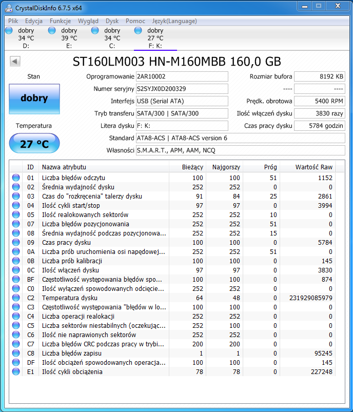This screenshot has height=412, width=353.
Task: Click status icon of attribute 09 row
Action: click(x=16, y=242)
